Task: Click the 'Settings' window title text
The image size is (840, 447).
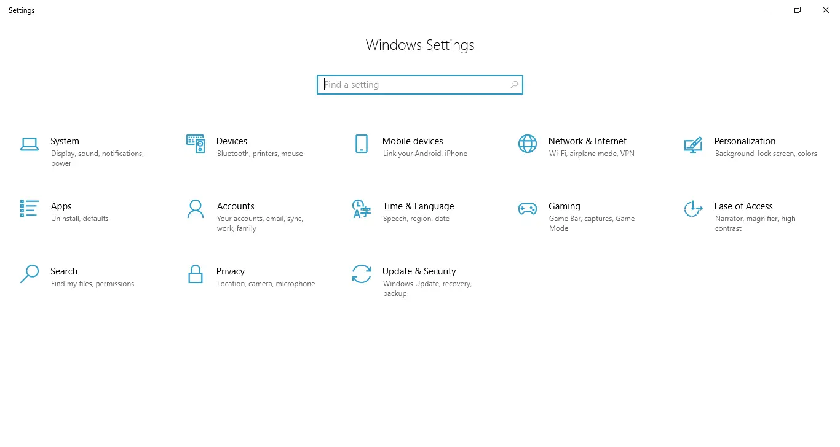Action: tap(22, 10)
